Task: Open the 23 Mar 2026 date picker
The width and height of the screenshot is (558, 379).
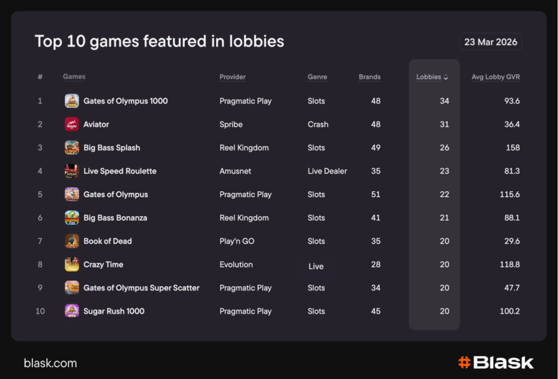Action: click(x=490, y=42)
